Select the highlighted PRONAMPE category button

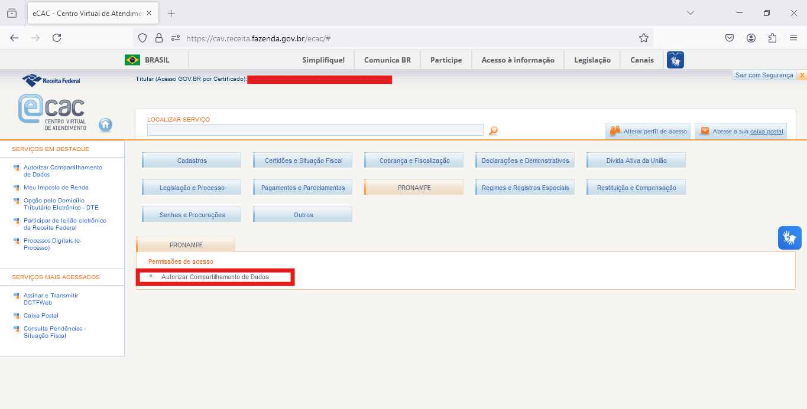[x=414, y=188]
